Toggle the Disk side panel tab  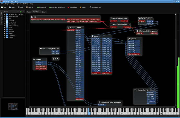tap(2, 13)
